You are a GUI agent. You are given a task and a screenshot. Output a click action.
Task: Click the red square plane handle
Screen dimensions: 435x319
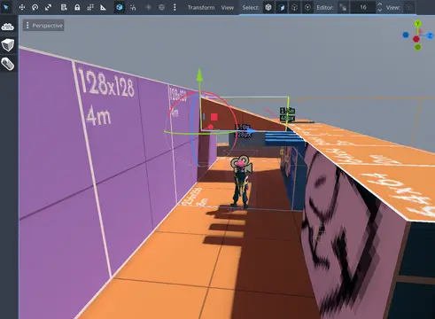point(214,117)
